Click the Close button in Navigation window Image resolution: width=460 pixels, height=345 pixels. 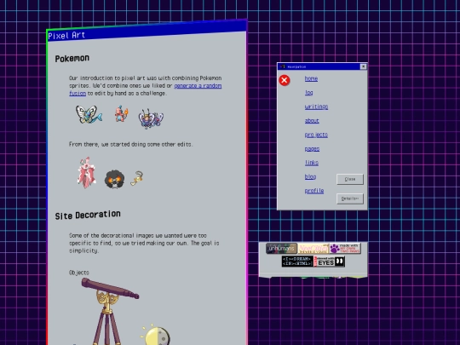[x=350, y=179]
